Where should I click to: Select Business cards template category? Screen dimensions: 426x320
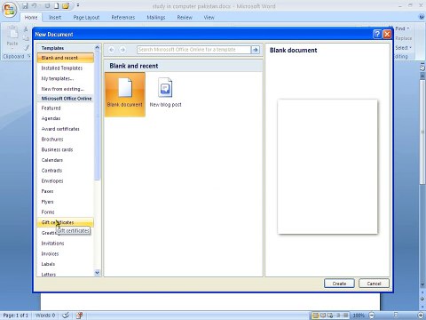[x=66, y=149]
